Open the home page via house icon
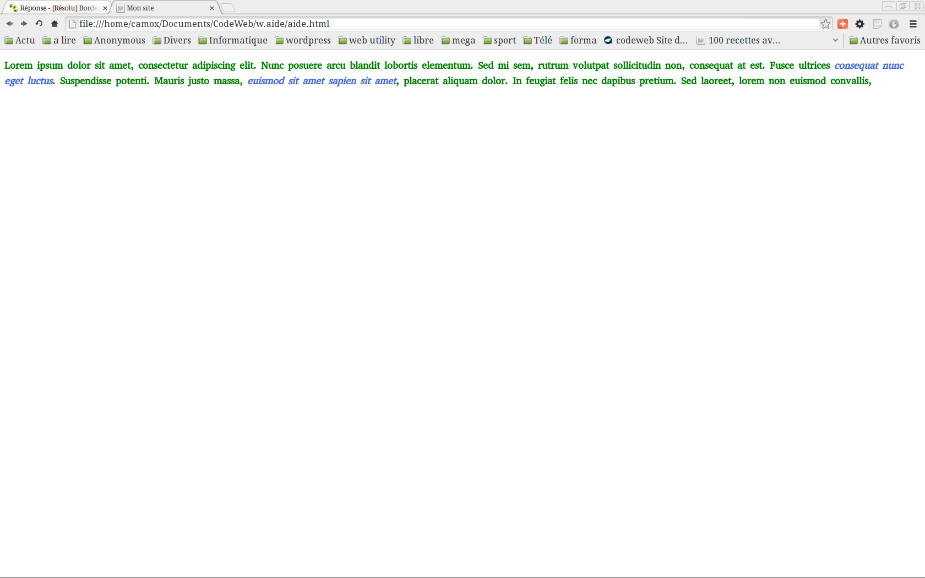 coord(55,24)
